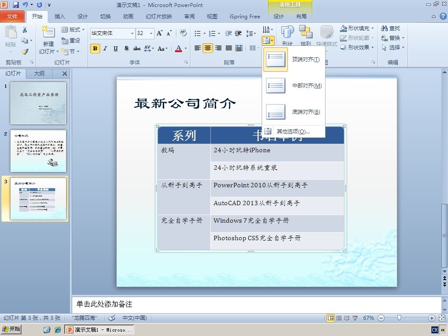Click the Copy icon in clipboard group
448x336 pixels.
tap(25, 41)
